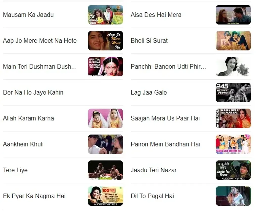Open the Saajan Mera Us Paar Hai link

(165, 118)
